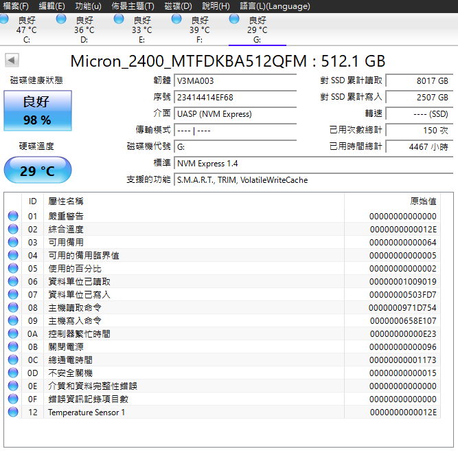Select raw value 000000971D754 of 主機讀取命令
The height and width of the screenshot is (451, 458).
(x=402, y=308)
